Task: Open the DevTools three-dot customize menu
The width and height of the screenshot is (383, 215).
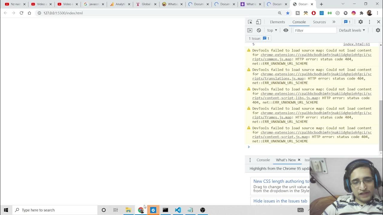Action: (370, 22)
